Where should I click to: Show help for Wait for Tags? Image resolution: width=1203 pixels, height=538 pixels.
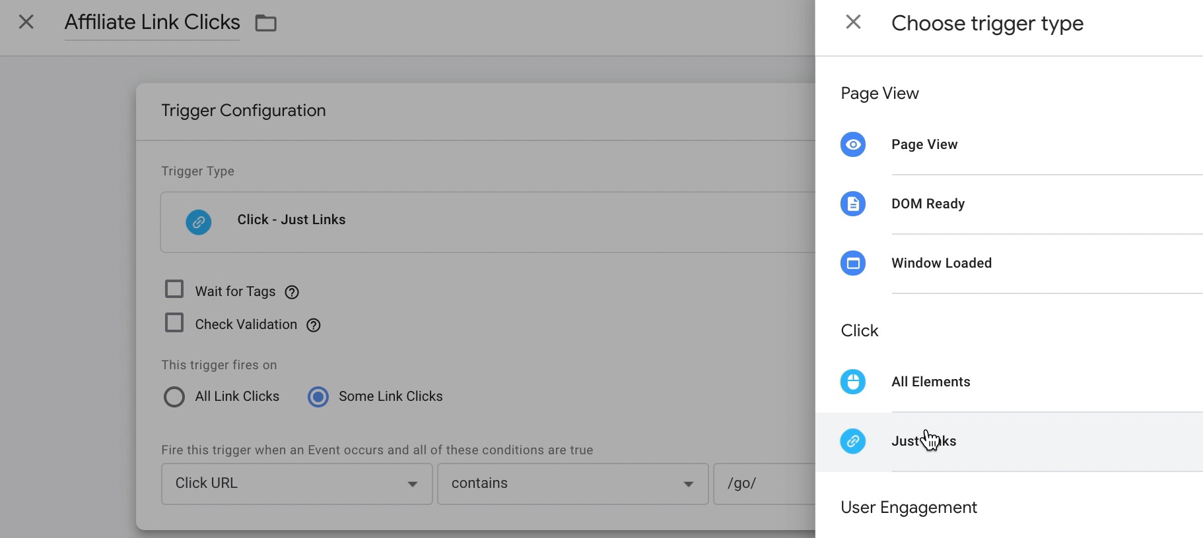tap(292, 292)
